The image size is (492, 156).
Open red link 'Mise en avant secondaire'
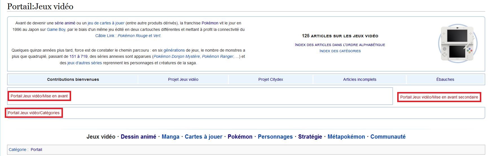(x=439, y=97)
